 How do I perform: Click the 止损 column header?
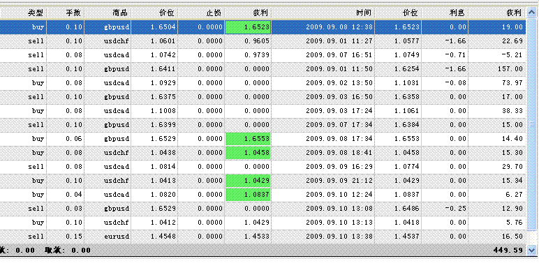[201, 13]
